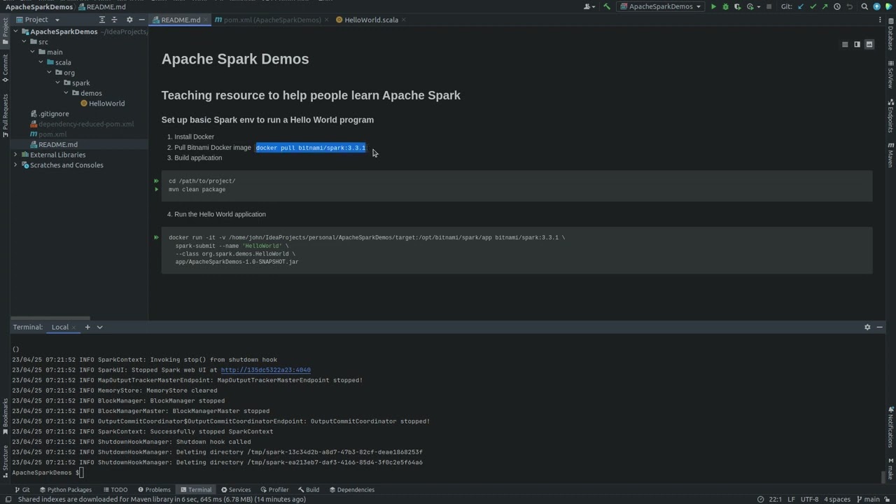Click the IDE update arrow icon

(x=877, y=6)
